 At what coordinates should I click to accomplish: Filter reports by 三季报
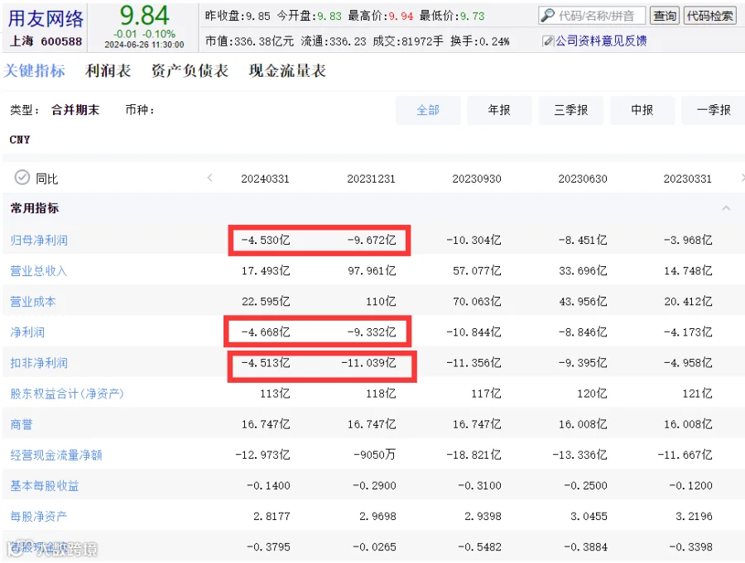pos(570,110)
